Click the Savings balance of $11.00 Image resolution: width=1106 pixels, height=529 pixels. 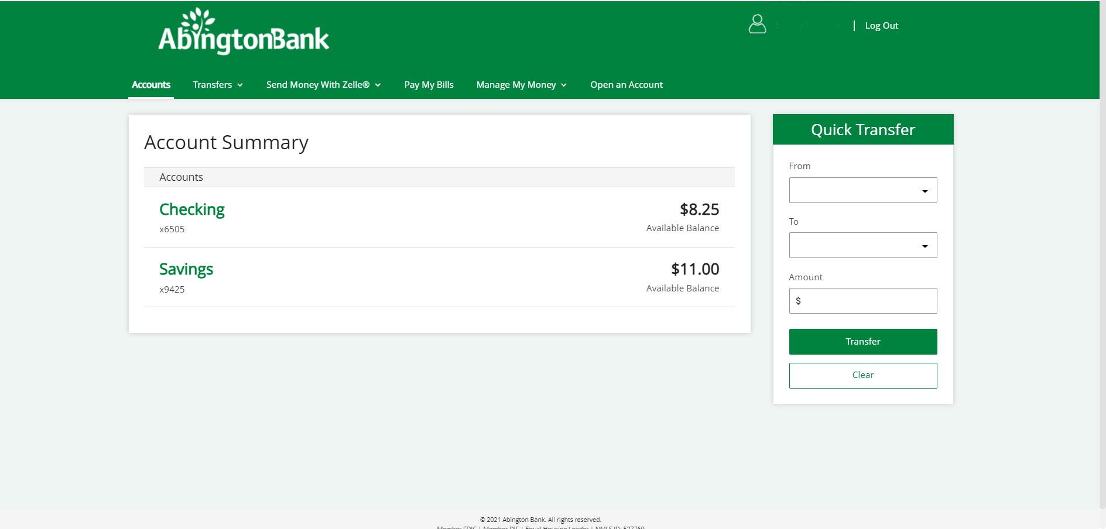pos(695,269)
